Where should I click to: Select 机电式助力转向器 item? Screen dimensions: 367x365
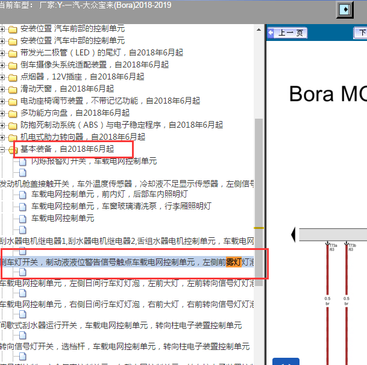(x=83, y=137)
